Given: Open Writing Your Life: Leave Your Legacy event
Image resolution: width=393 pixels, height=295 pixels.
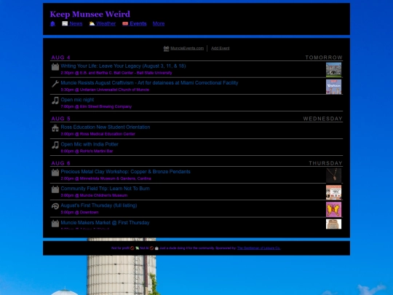Looking at the screenshot, I should pyautogui.click(x=123, y=66).
